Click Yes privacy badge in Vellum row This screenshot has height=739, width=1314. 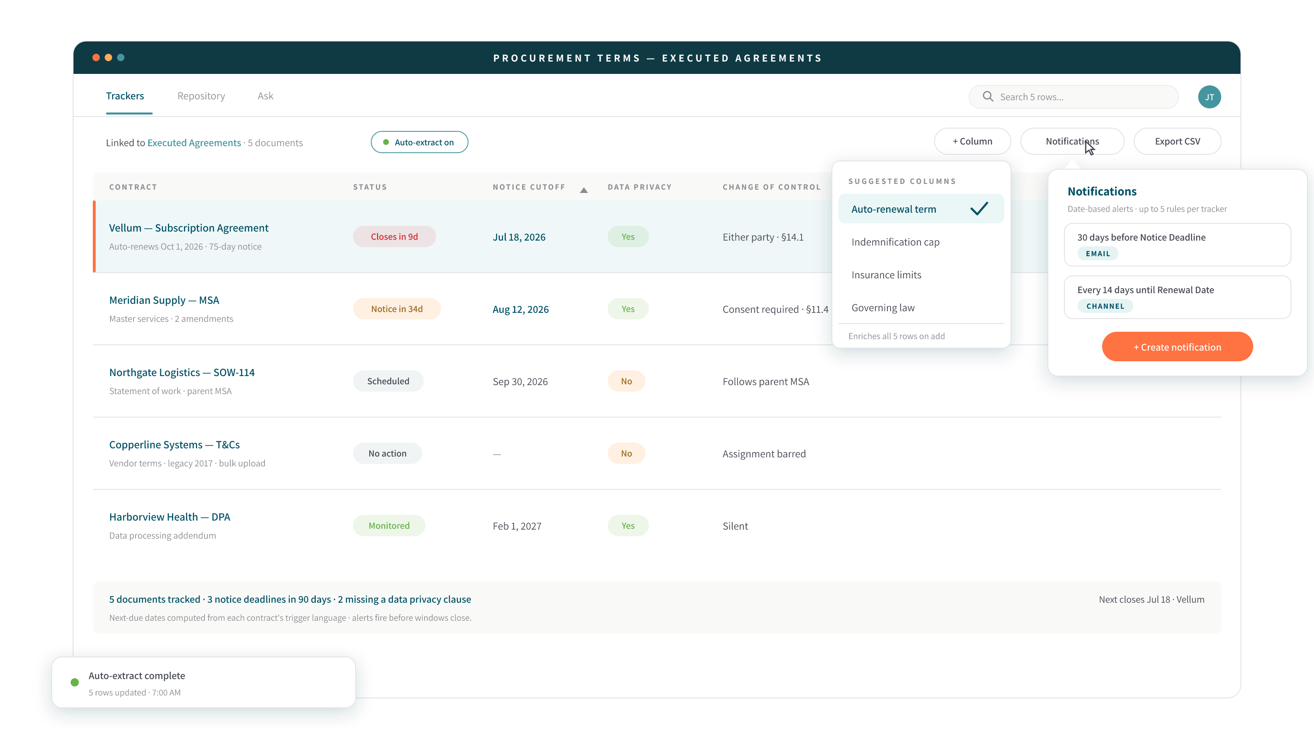pos(628,236)
